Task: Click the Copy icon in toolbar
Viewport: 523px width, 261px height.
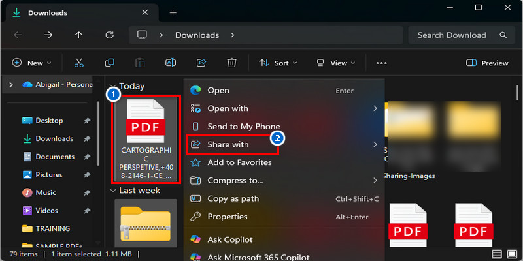Action: click(x=109, y=63)
